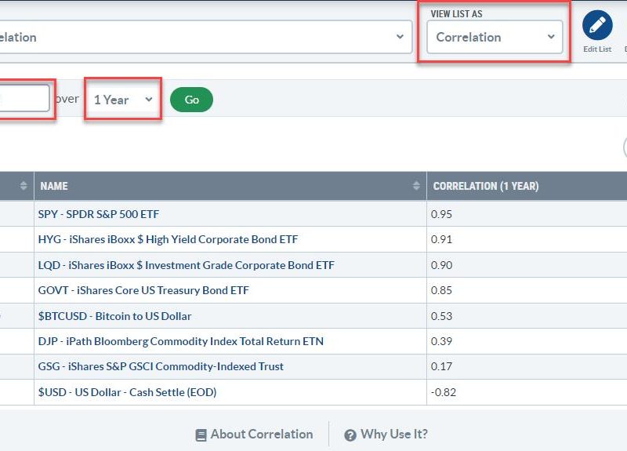Select the 0.53 correlation value for $BTCUSD
This screenshot has height=451, width=627.
441,316
